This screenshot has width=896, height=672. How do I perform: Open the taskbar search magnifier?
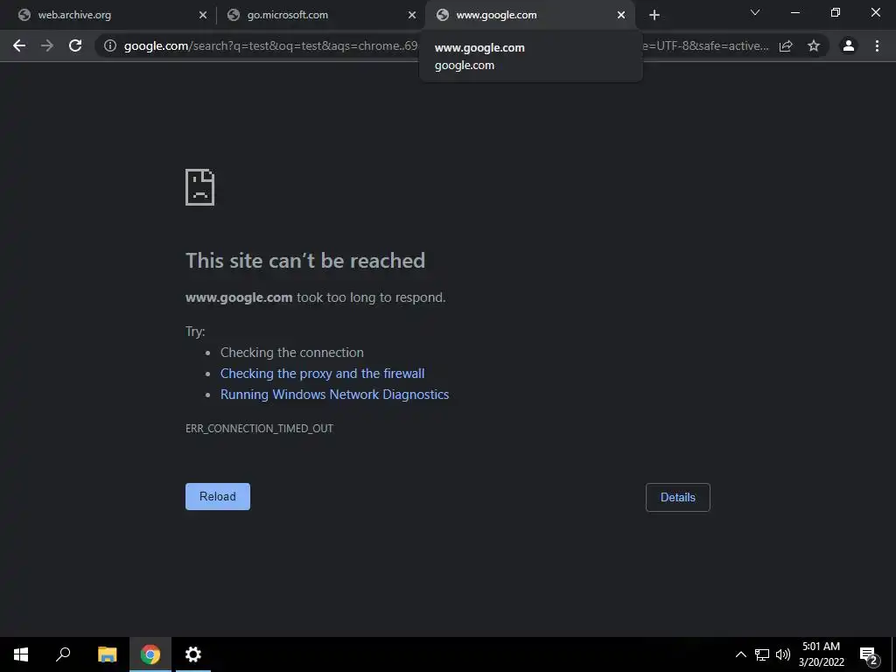(63, 654)
